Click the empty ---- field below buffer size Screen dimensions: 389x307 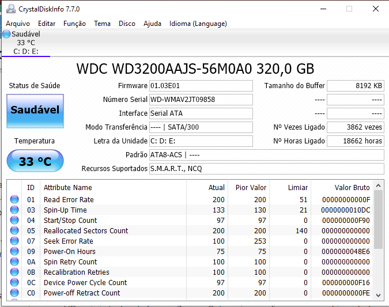coord(356,100)
